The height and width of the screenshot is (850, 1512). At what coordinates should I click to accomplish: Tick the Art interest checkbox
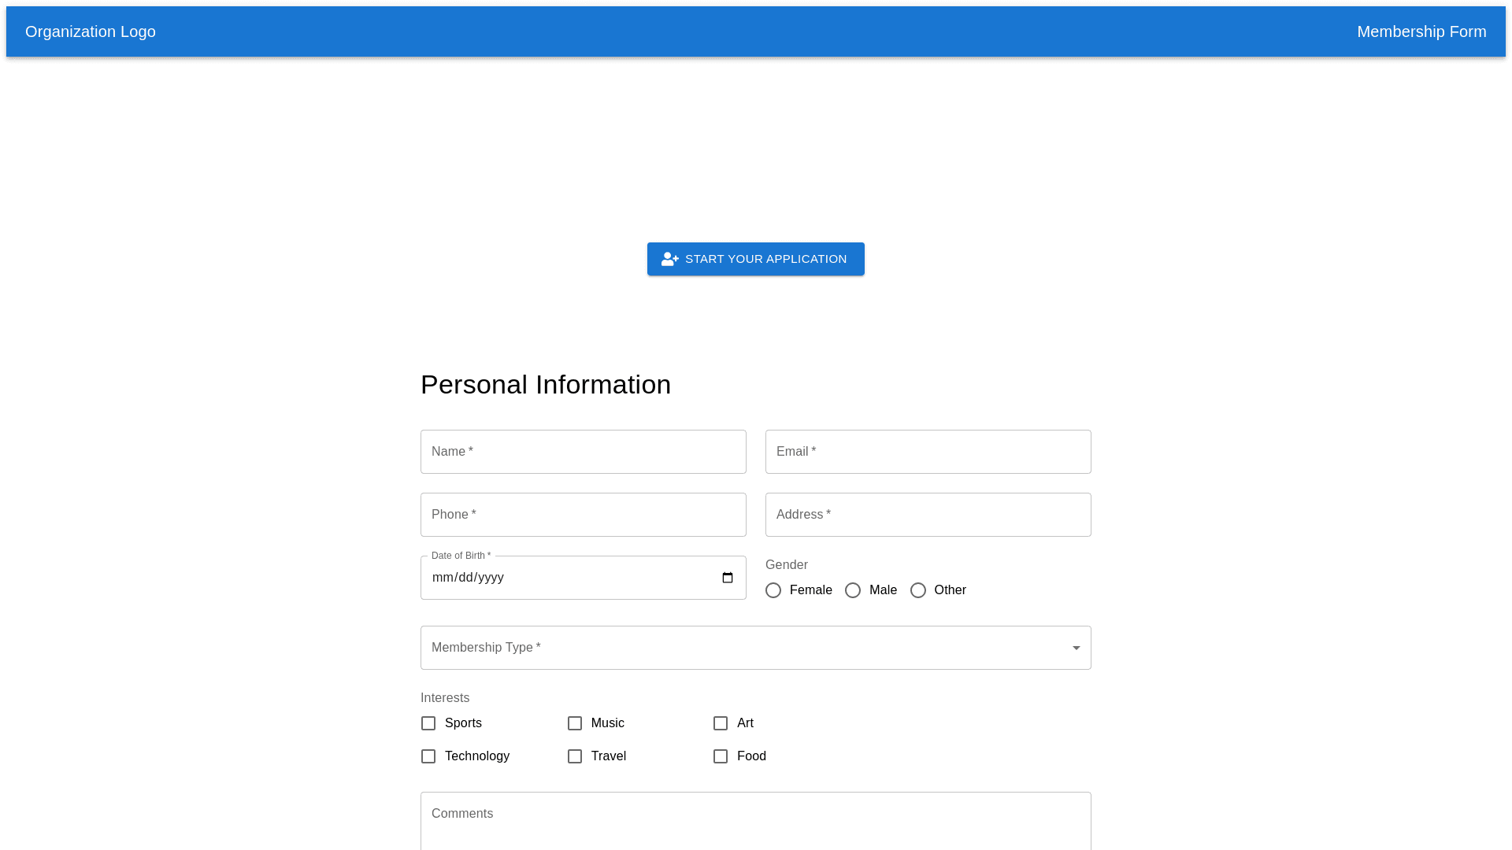pos(721,723)
